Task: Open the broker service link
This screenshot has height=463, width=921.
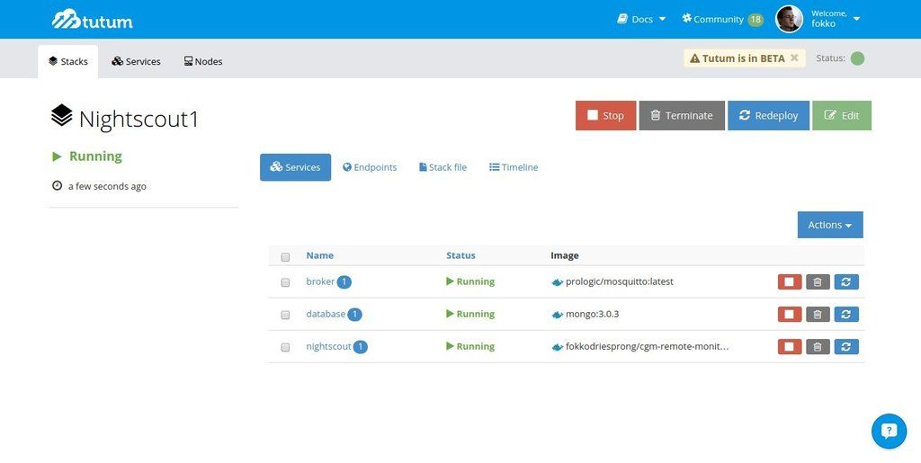Action: pyautogui.click(x=320, y=281)
